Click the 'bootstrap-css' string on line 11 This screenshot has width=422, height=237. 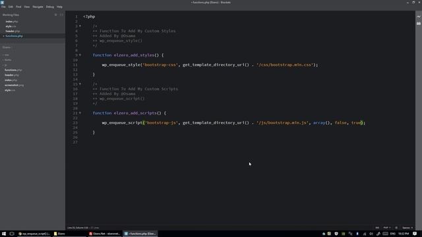point(160,65)
